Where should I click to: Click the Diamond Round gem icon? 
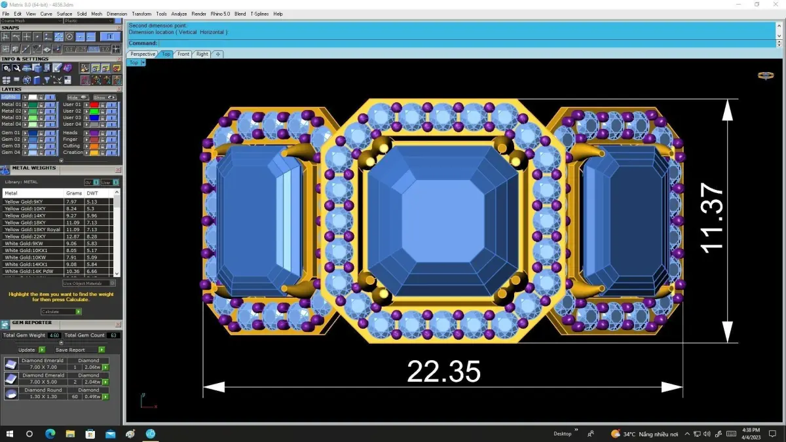click(11, 393)
